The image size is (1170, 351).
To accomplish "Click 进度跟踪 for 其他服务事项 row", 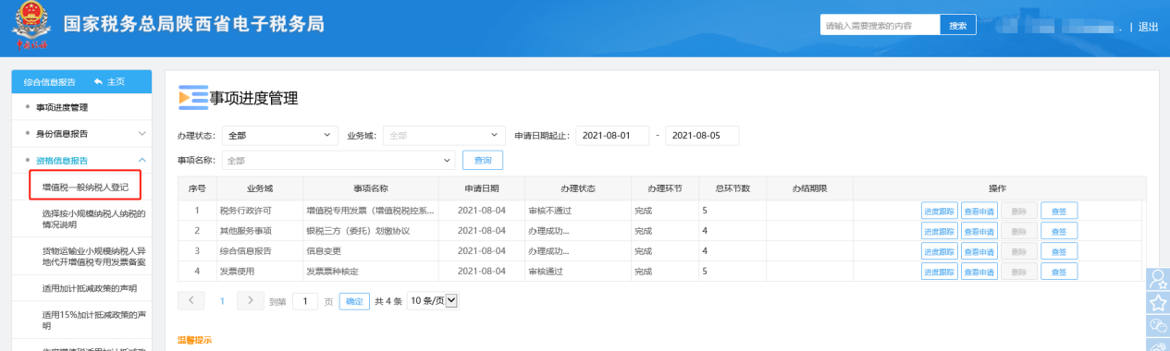I will [x=940, y=231].
